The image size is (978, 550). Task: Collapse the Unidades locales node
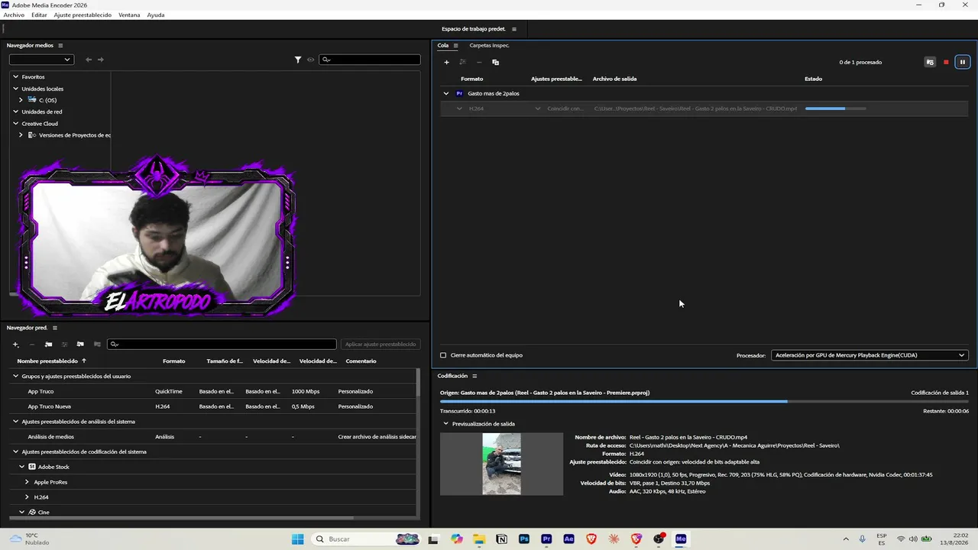click(x=15, y=89)
